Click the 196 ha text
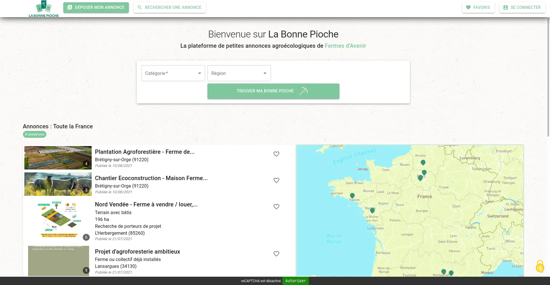550x285 pixels. [x=102, y=219]
